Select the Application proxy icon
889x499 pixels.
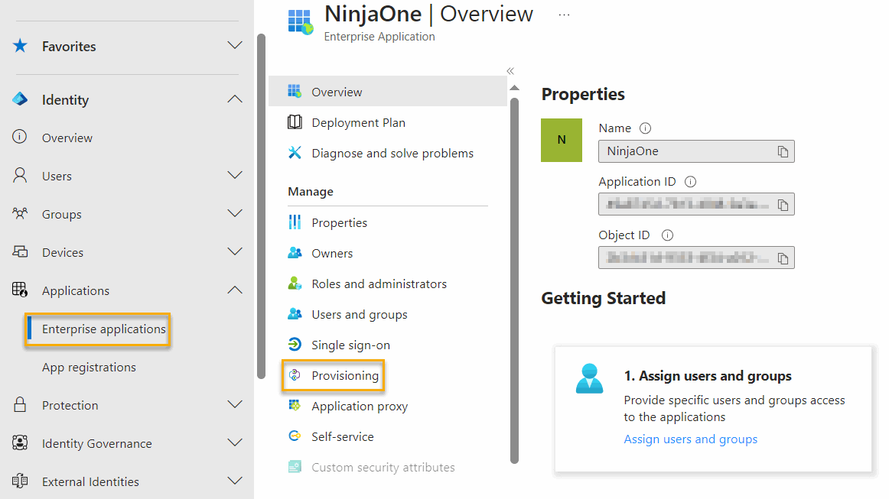click(295, 406)
